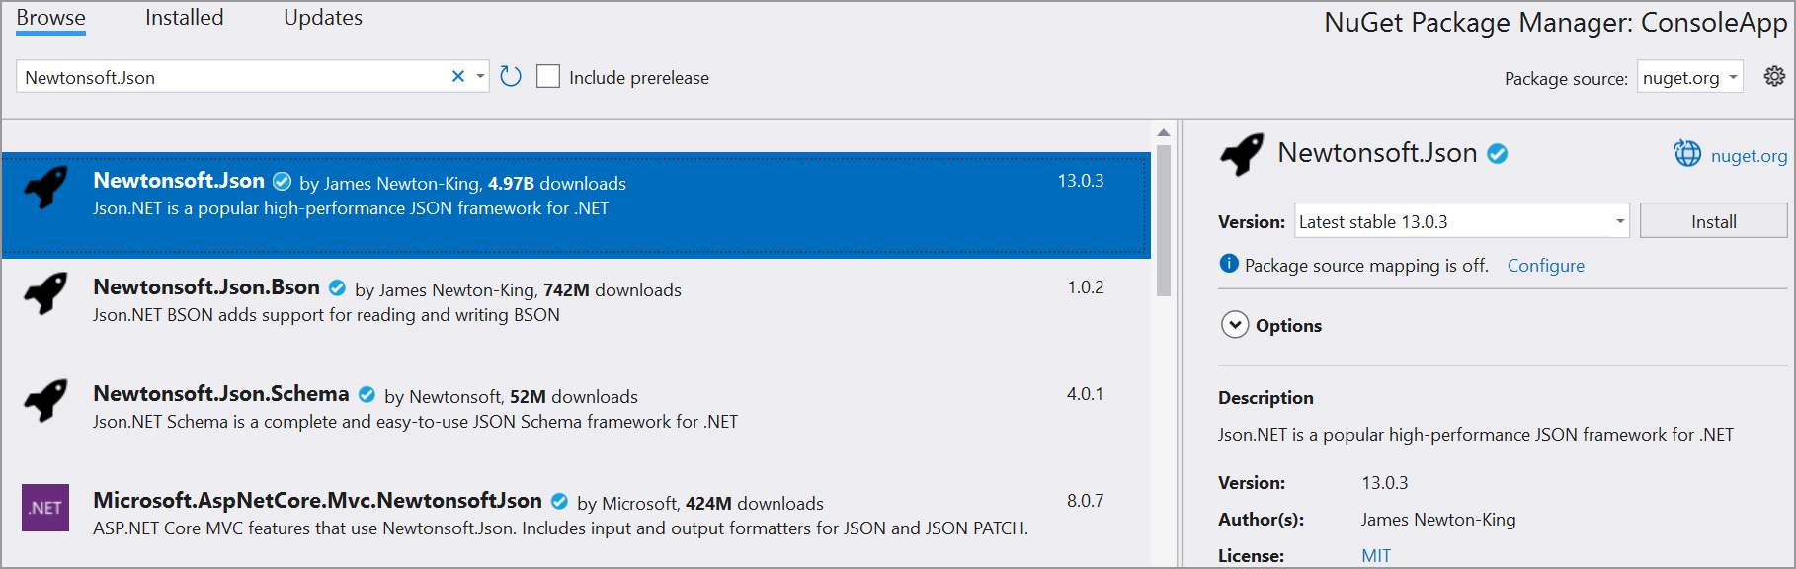The height and width of the screenshot is (569, 1796).
Task: Click version 8.0.7 in the package list
Action: (x=1085, y=501)
